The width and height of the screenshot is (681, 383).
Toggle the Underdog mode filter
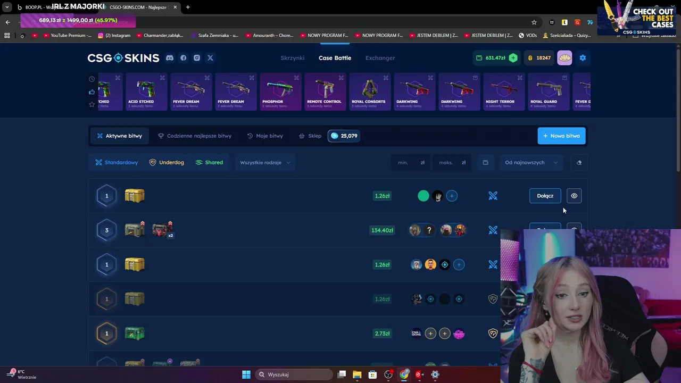167,162
